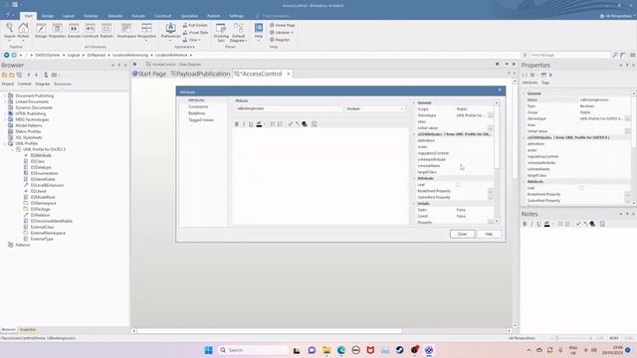Open Preferences in the Appearance group
Viewport: 637px width, 358px height.
click(x=170, y=31)
